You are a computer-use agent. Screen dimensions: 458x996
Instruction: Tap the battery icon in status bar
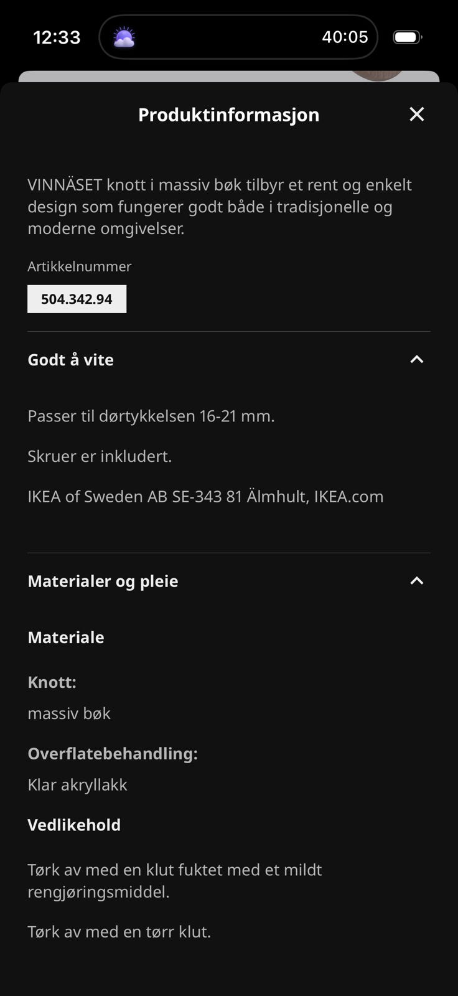[x=407, y=37]
